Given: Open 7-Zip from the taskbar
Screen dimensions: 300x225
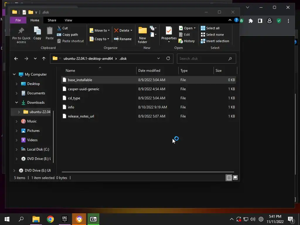Looking at the screenshot, I should point(93,219).
